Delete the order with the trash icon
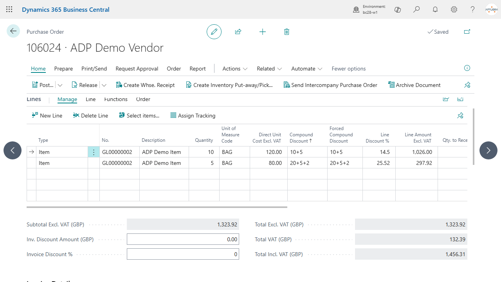 tap(287, 32)
